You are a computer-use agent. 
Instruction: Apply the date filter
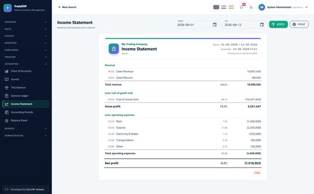[278, 24]
